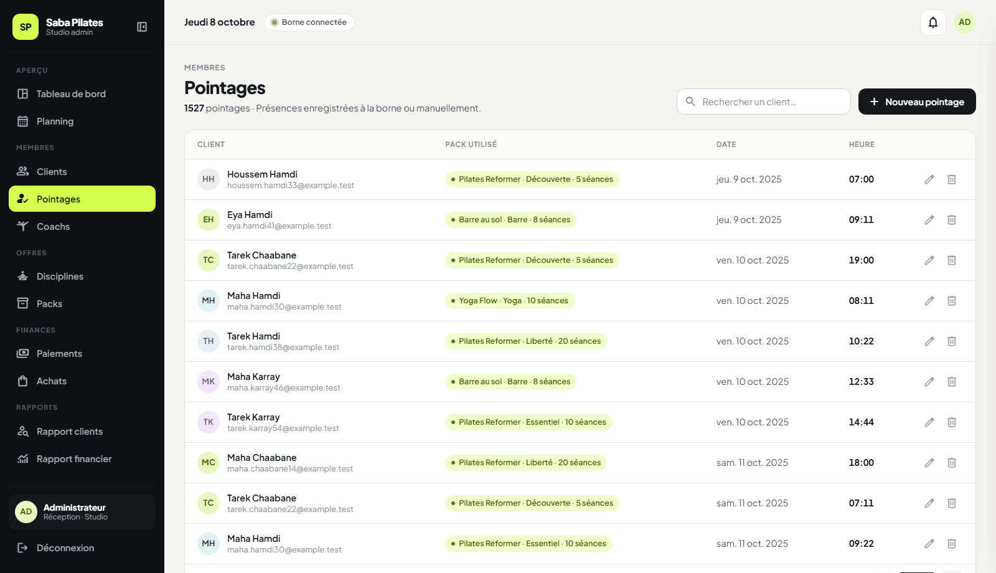Delete Maha Chaabane's pointage with trash icon

(x=952, y=463)
